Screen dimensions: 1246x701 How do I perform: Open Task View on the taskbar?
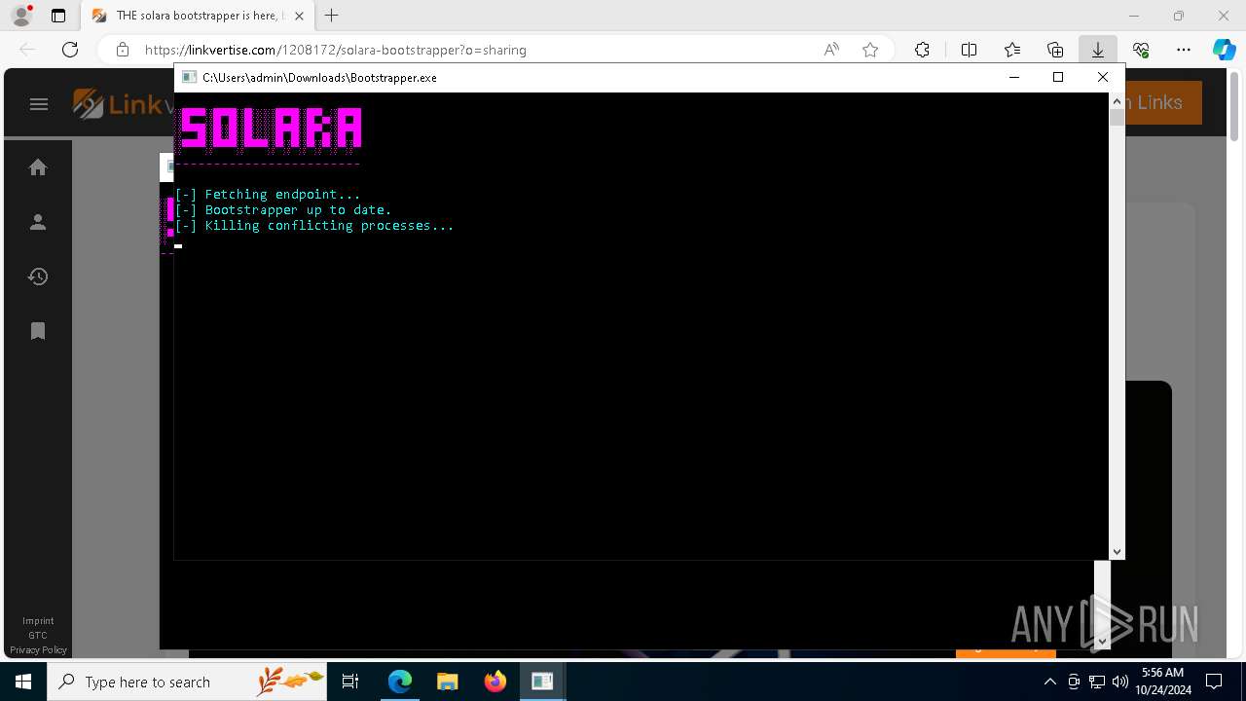tap(351, 682)
